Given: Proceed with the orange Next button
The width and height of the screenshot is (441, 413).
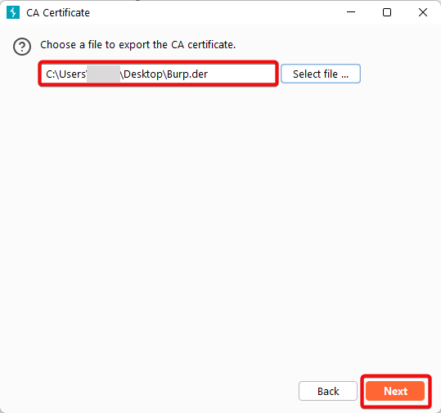Looking at the screenshot, I should click(x=395, y=391).
